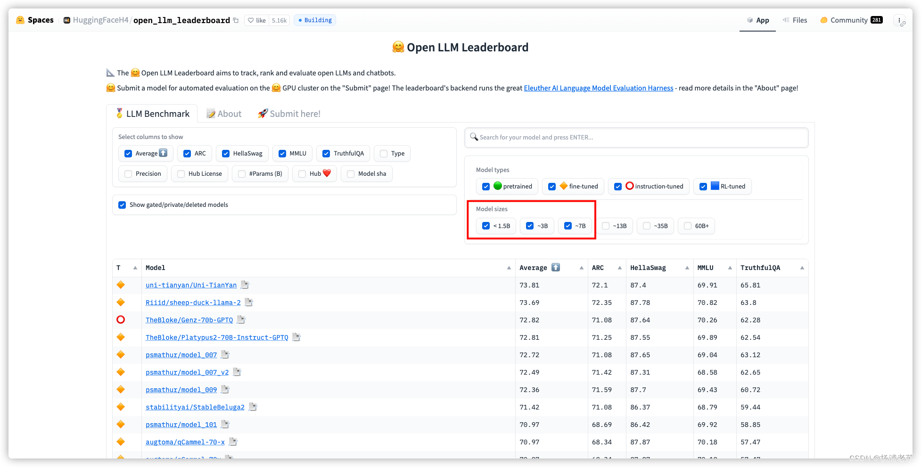Click the instruction-tuned circle icon in Genz-70b row

(121, 320)
